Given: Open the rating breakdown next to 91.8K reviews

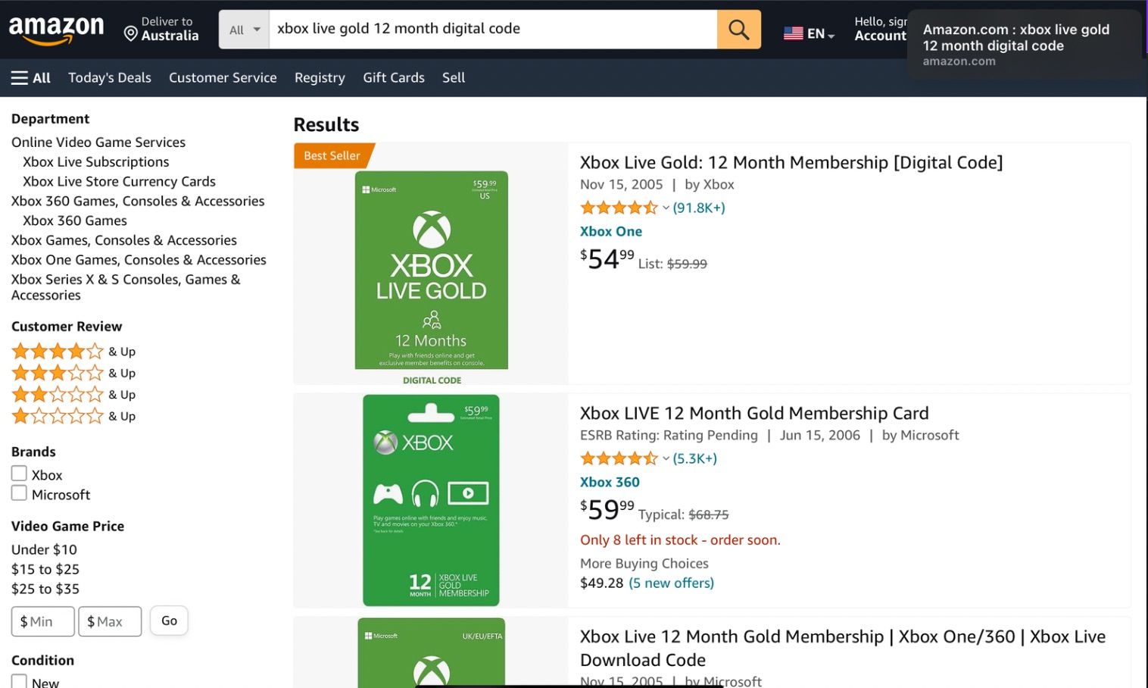Looking at the screenshot, I should pos(666,208).
